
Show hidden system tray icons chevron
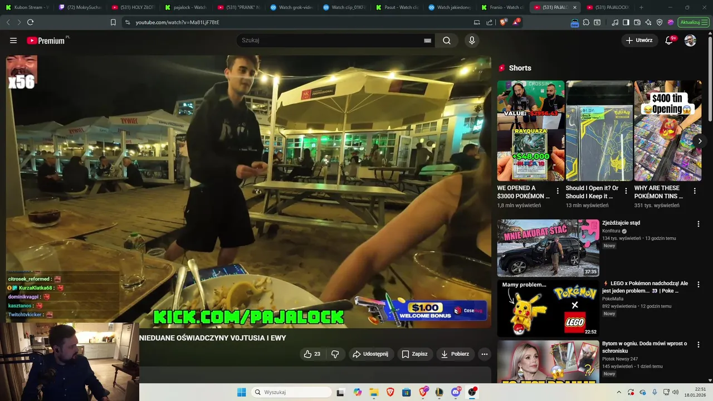coord(620,392)
